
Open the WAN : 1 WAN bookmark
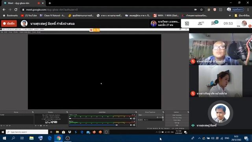(166, 15)
